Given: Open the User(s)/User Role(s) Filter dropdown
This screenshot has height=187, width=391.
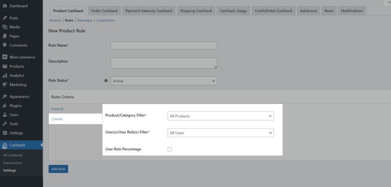Looking at the screenshot, I should coord(221,133).
